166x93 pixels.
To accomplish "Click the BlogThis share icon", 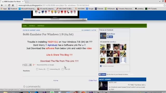I will [26, 65].
